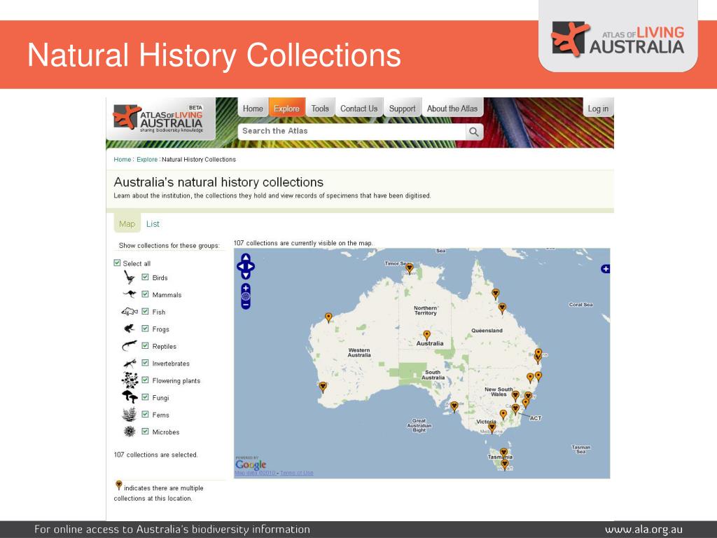The width and height of the screenshot is (717, 538).
Task: Uncheck the Mammals checkbox
Action: [145, 294]
